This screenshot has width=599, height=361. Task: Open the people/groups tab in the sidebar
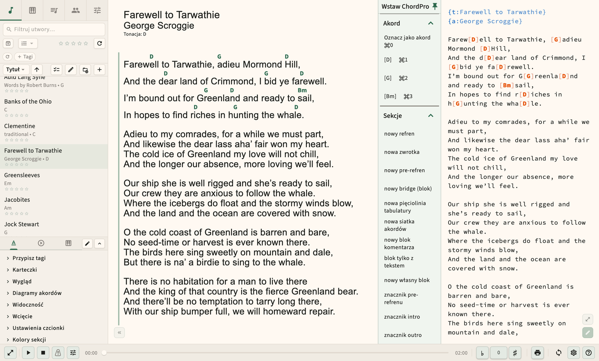click(76, 10)
